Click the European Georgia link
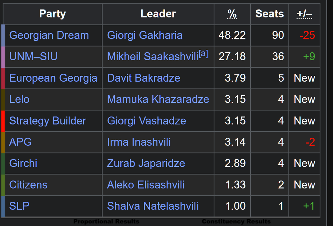This screenshot has height=226, width=333. 53,78
